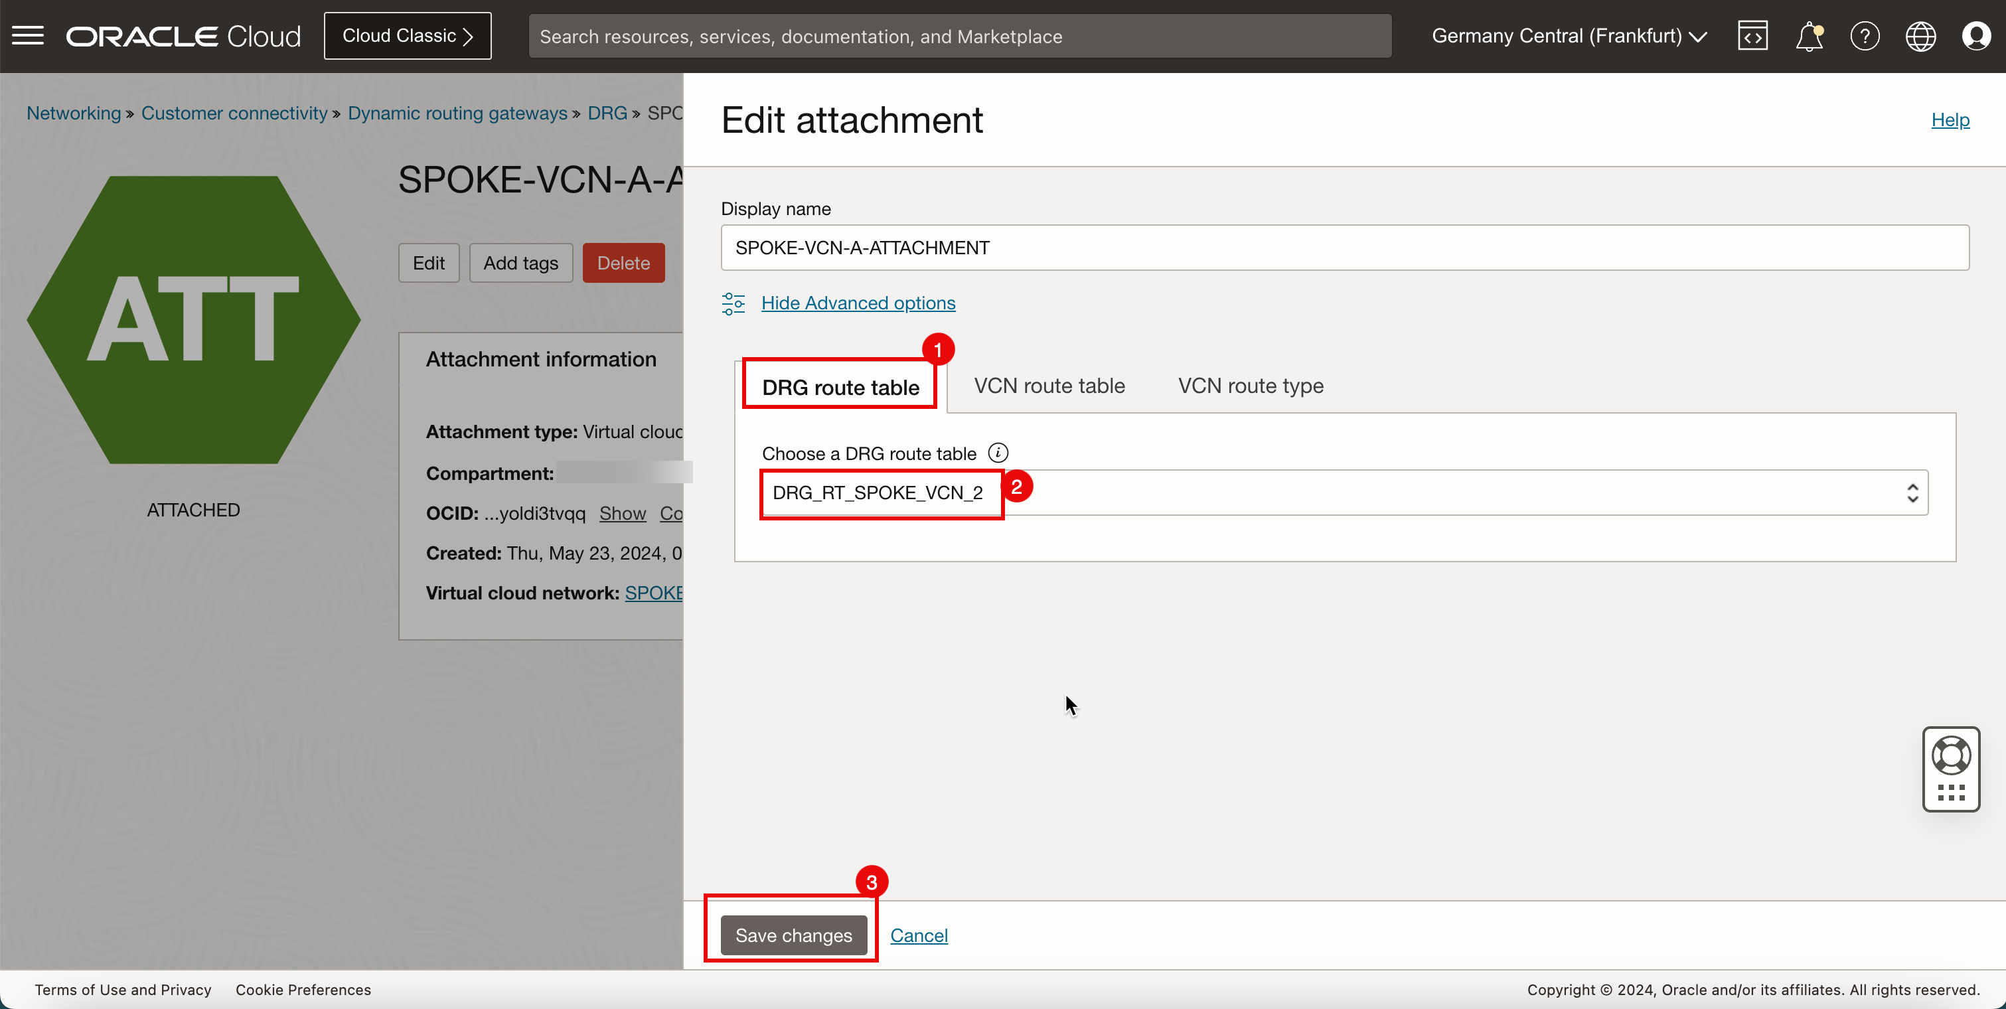This screenshot has width=2006, height=1009.
Task: Expand the Germany Central Frankfurt region selector
Action: (1571, 35)
